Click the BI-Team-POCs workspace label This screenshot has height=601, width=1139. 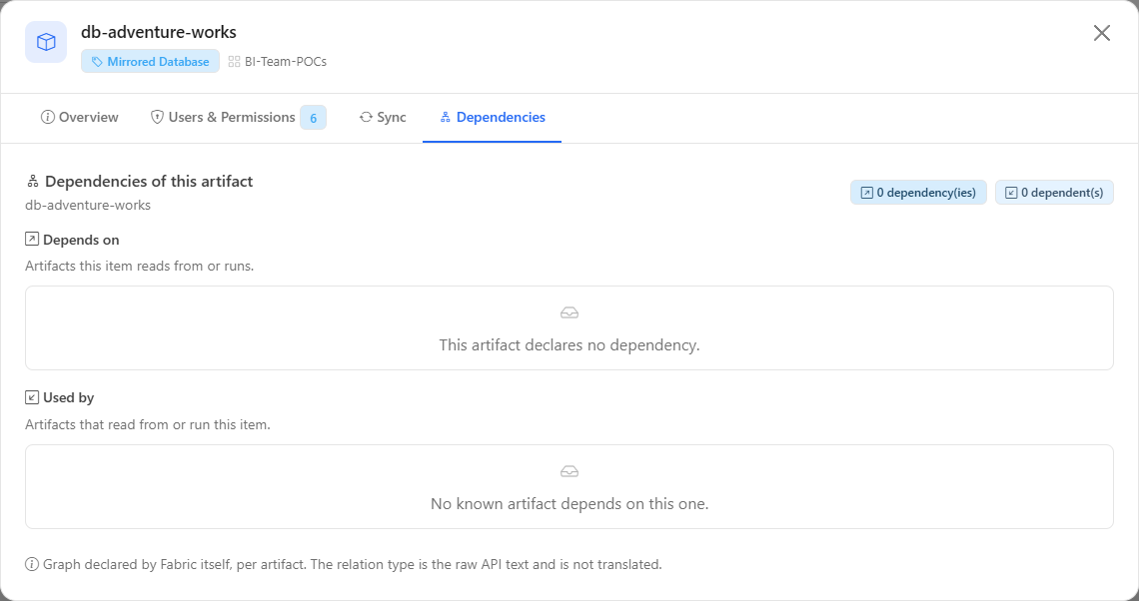[x=286, y=62]
